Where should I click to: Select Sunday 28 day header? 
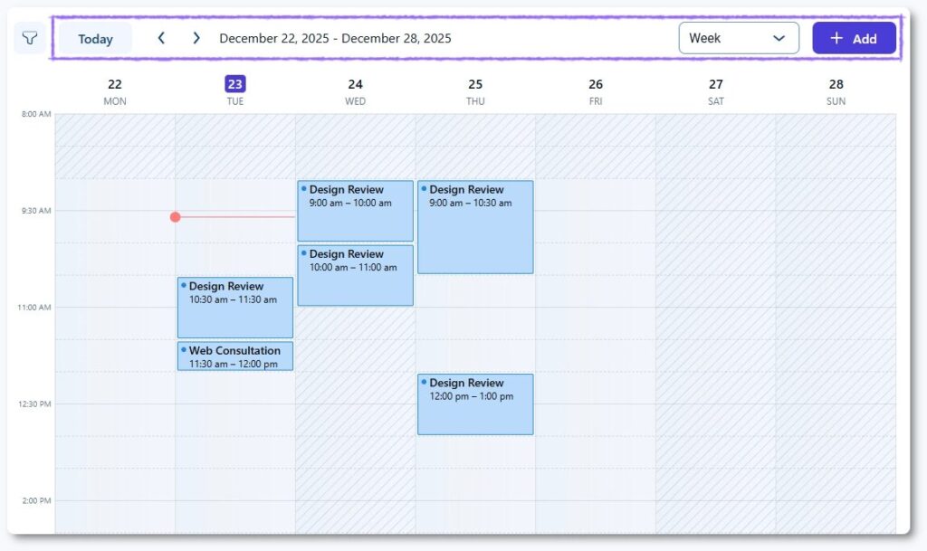(x=836, y=90)
